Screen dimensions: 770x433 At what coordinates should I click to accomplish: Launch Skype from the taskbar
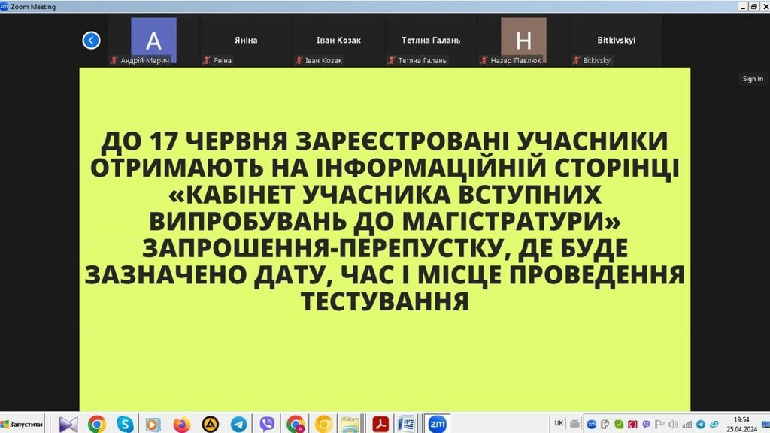tap(125, 424)
